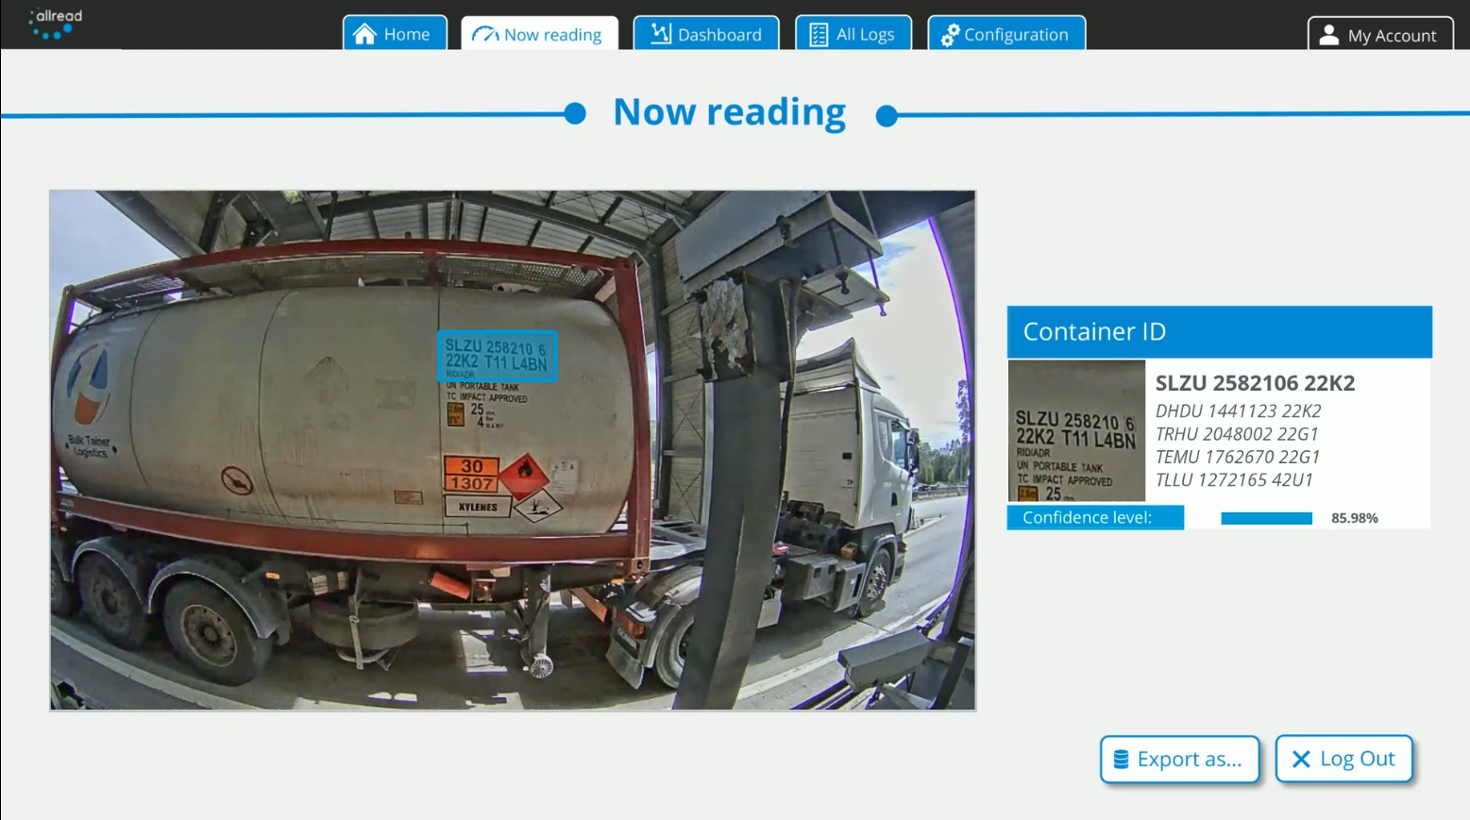Select the DHDU 1441123 22K2 entry
The width and height of the screenshot is (1470, 820).
pos(1238,411)
